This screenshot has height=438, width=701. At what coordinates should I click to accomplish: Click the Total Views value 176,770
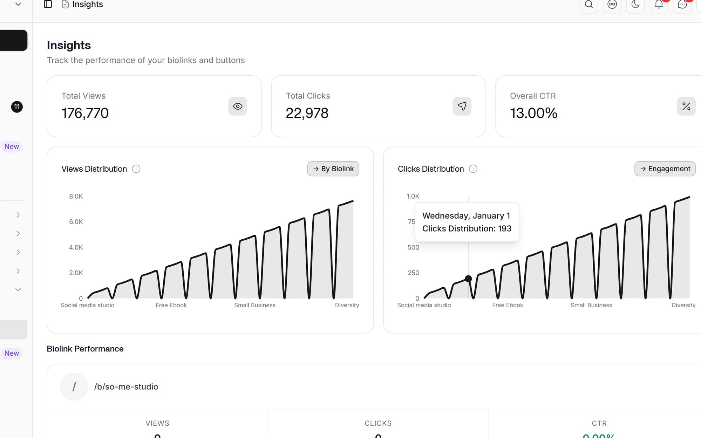[x=85, y=113]
